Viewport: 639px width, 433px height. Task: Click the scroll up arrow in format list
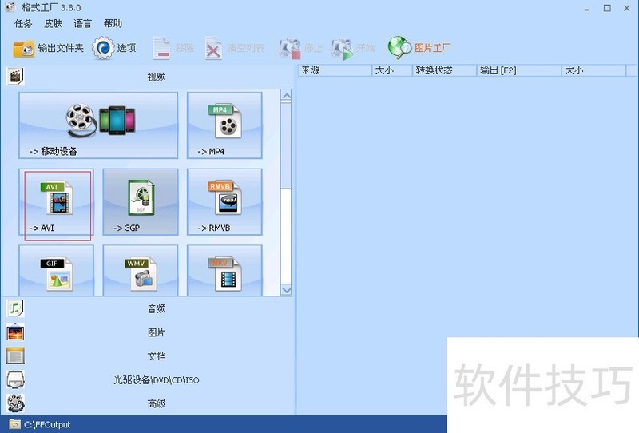(x=286, y=96)
